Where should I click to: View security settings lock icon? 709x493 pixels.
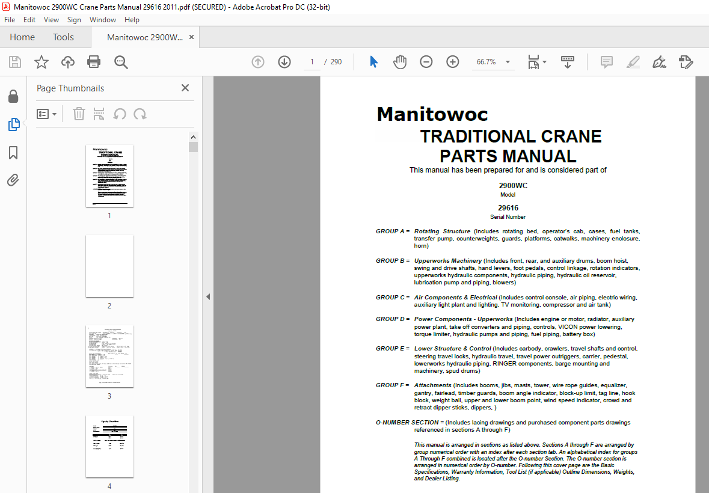point(13,96)
